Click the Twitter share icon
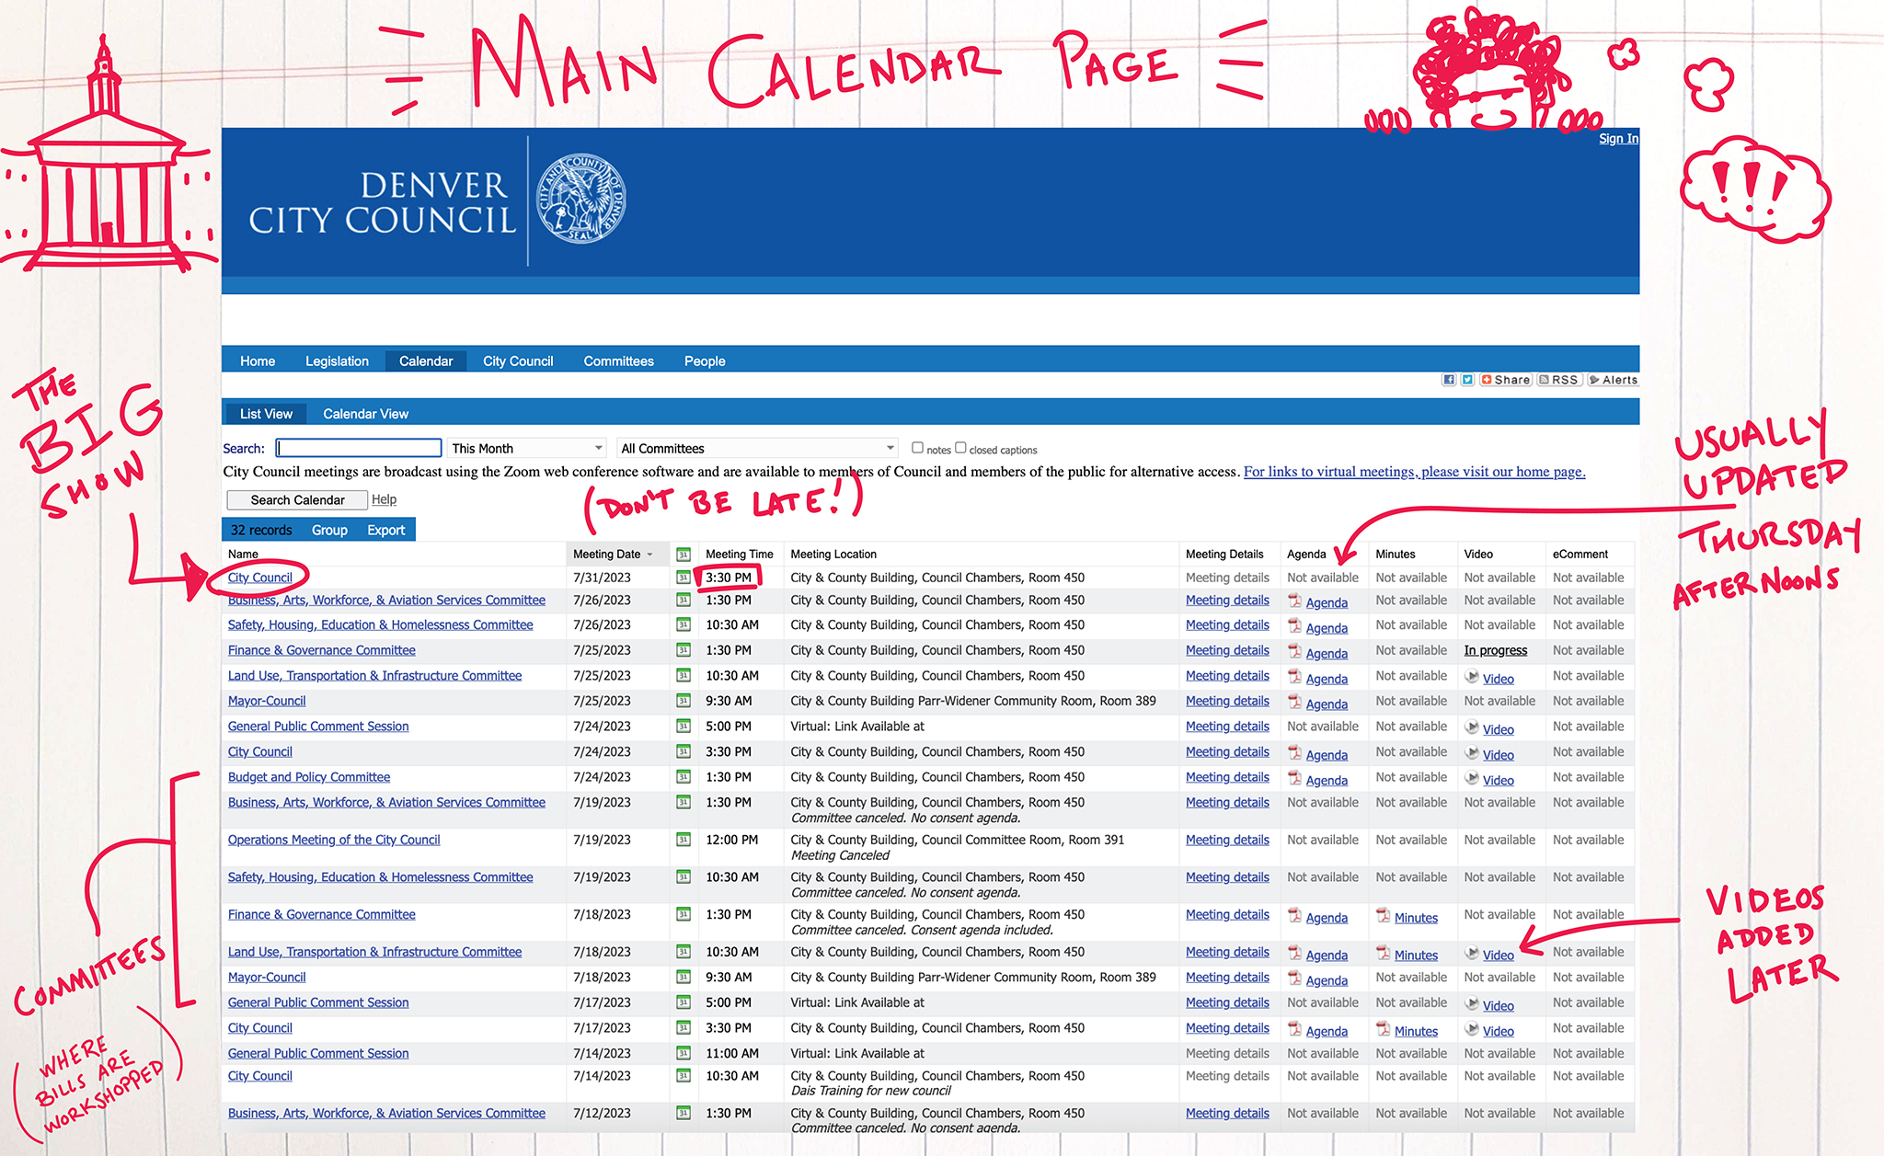Image resolution: width=1884 pixels, height=1156 pixels. tap(1467, 380)
